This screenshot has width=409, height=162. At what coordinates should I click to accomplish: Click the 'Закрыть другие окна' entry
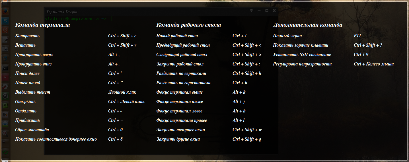(x=178, y=139)
